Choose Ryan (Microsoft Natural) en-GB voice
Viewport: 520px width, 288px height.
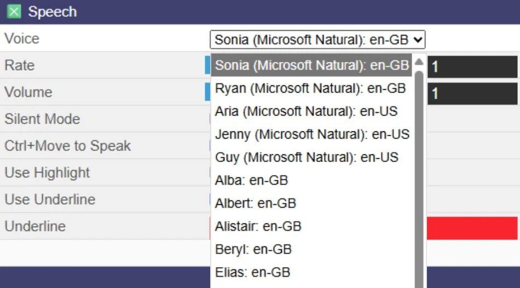tap(312, 88)
